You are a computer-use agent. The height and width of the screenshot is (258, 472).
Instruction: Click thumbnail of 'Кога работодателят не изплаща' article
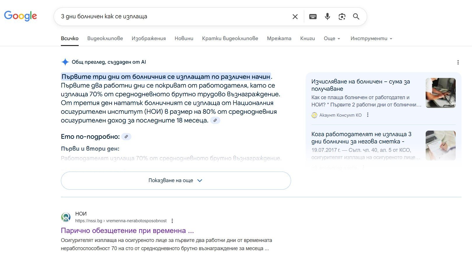[x=440, y=145]
